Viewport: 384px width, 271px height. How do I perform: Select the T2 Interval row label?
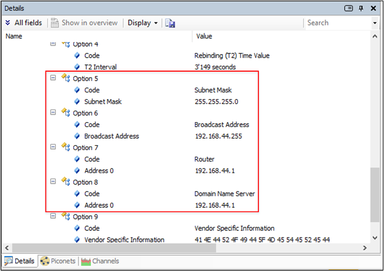[x=101, y=67]
